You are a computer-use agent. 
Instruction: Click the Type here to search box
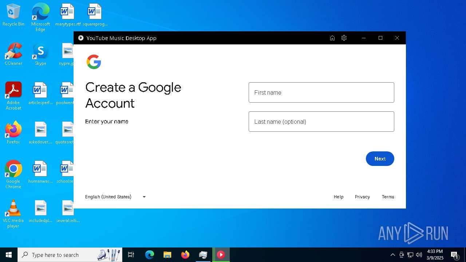70,255
